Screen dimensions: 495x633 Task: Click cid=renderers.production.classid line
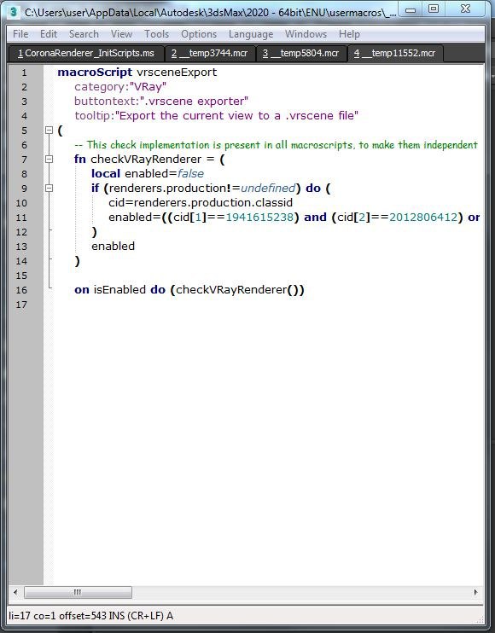coord(201,203)
